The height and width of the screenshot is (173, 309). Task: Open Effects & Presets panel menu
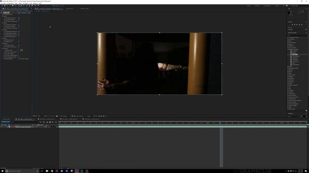click(306, 33)
